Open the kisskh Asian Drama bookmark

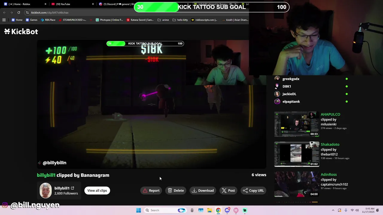pos(235,20)
